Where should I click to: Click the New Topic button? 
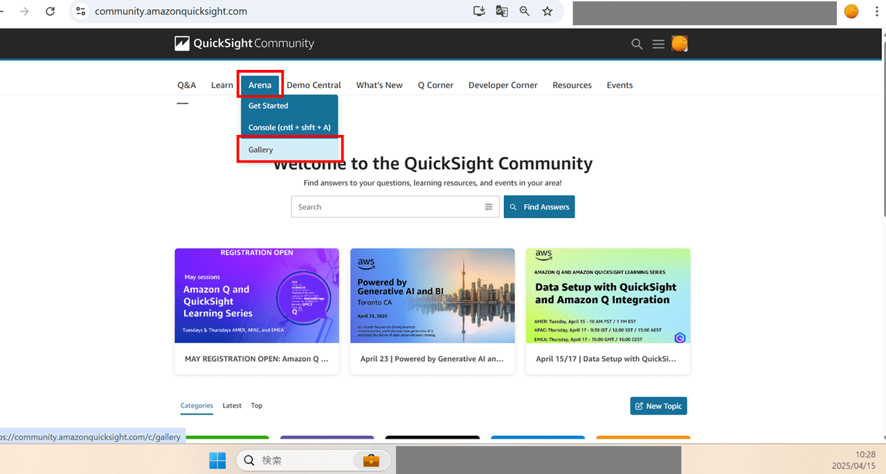658,406
